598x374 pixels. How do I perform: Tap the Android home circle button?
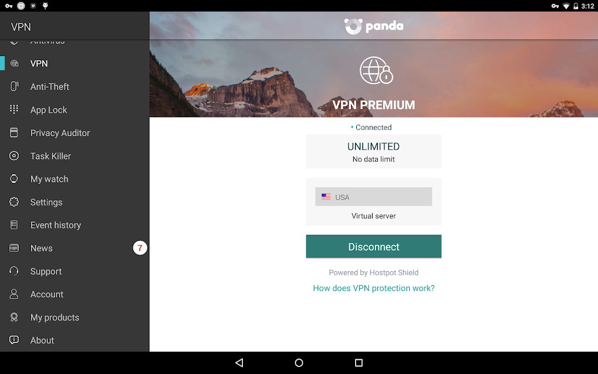299,362
